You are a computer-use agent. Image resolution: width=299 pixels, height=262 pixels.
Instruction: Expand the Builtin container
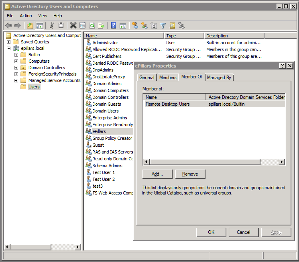point(16,55)
